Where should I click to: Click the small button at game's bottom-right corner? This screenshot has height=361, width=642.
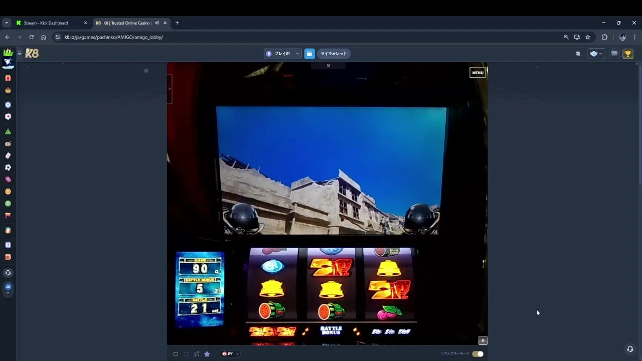tap(483, 340)
